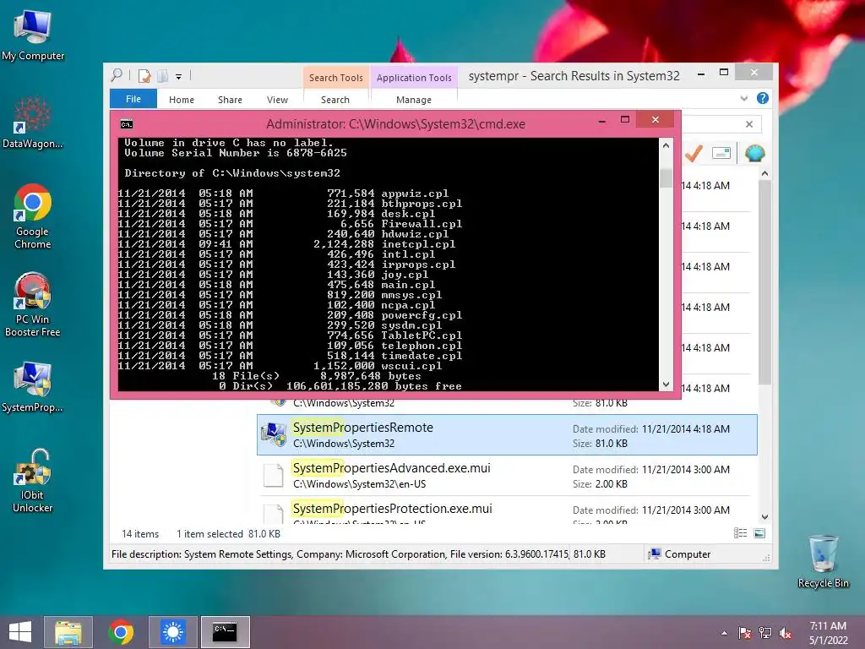Click the blue globe icon in ribbon
This screenshot has height=649, width=865.
point(754,153)
